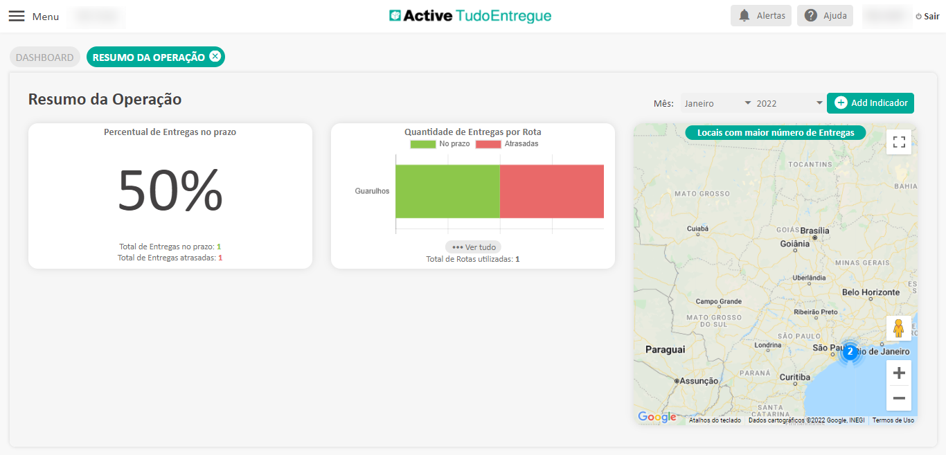Expand chart with Ver tudo
This screenshot has width=946, height=455.
[472, 247]
